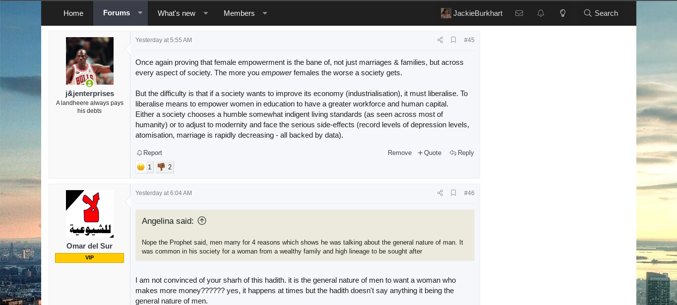Open the alerts bell icon
The height and width of the screenshot is (305, 677).
(541, 13)
